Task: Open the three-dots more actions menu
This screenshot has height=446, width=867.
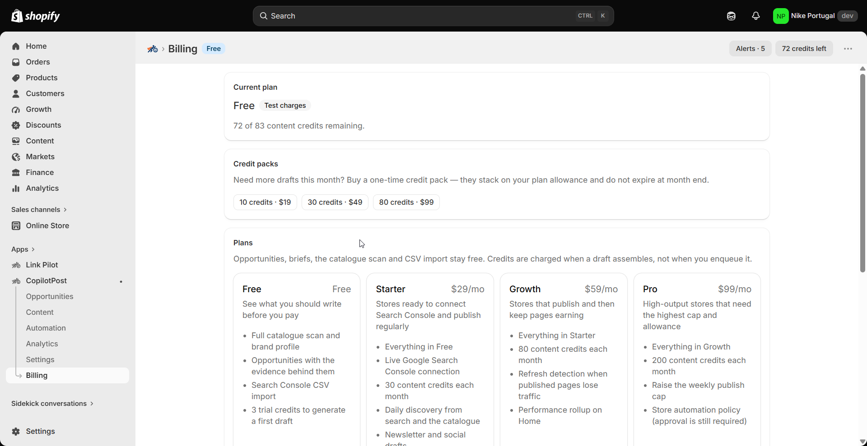Action: pyautogui.click(x=848, y=49)
